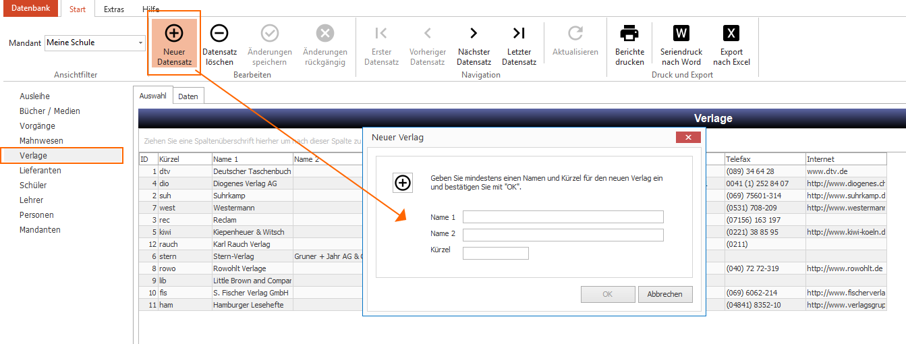Screen dimensions: 906x344
Task: Click the kürzel cell 'kiwi'
Action: (x=184, y=232)
